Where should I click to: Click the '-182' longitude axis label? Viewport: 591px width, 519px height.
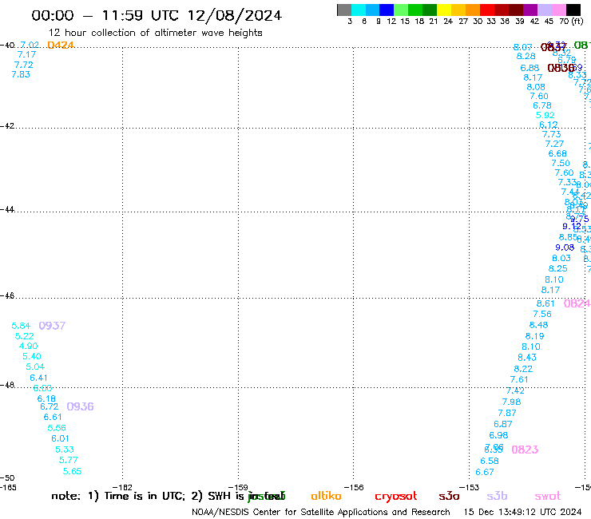[122, 487]
